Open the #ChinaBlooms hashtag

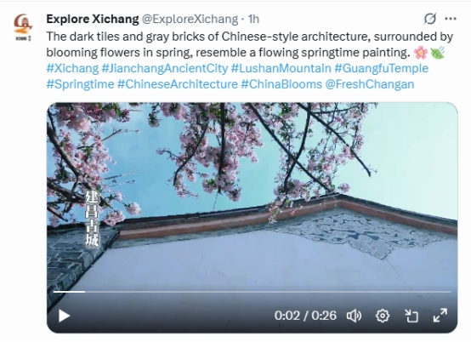[x=281, y=84]
